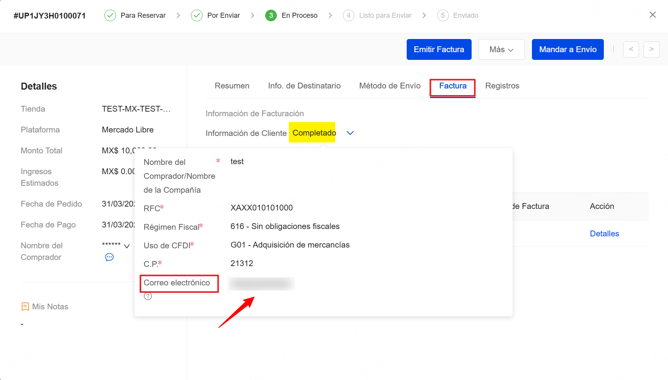This screenshot has width=668, height=380.
Task: Switch to the Resumen tab
Action: pyautogui.click(x=232, y=86)
